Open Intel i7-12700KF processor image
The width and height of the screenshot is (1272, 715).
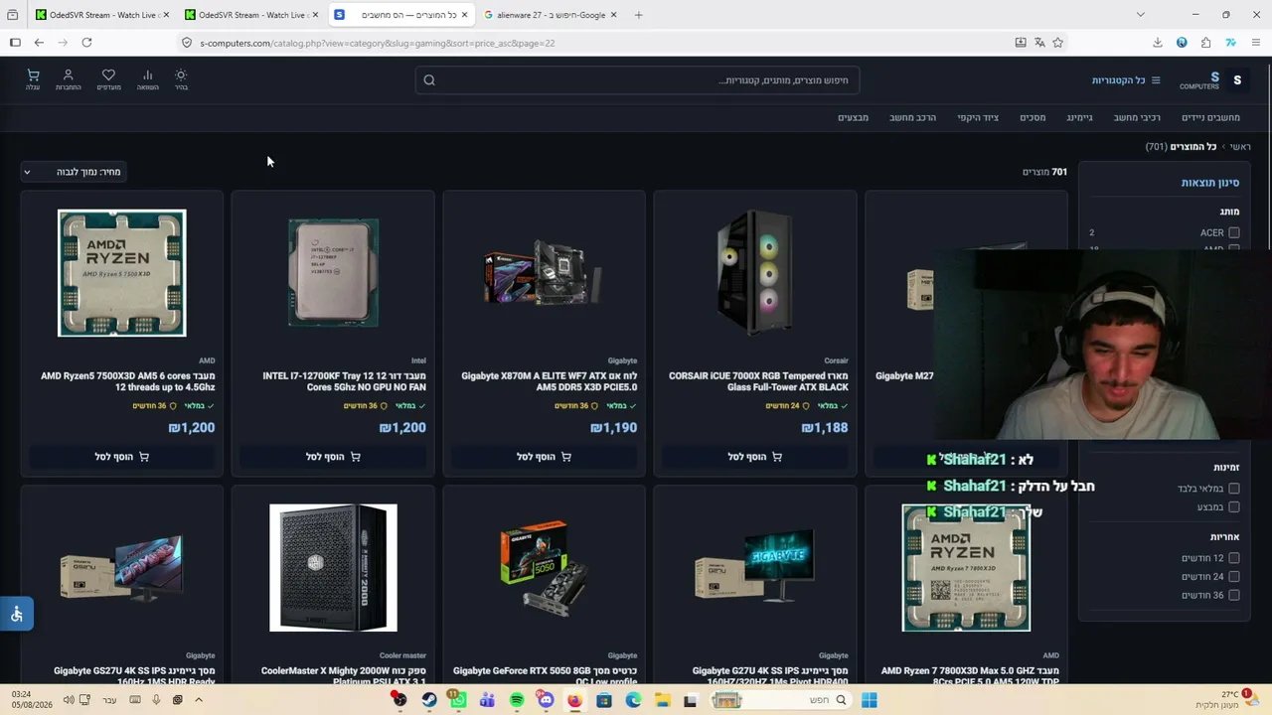(x=333, y=273)
